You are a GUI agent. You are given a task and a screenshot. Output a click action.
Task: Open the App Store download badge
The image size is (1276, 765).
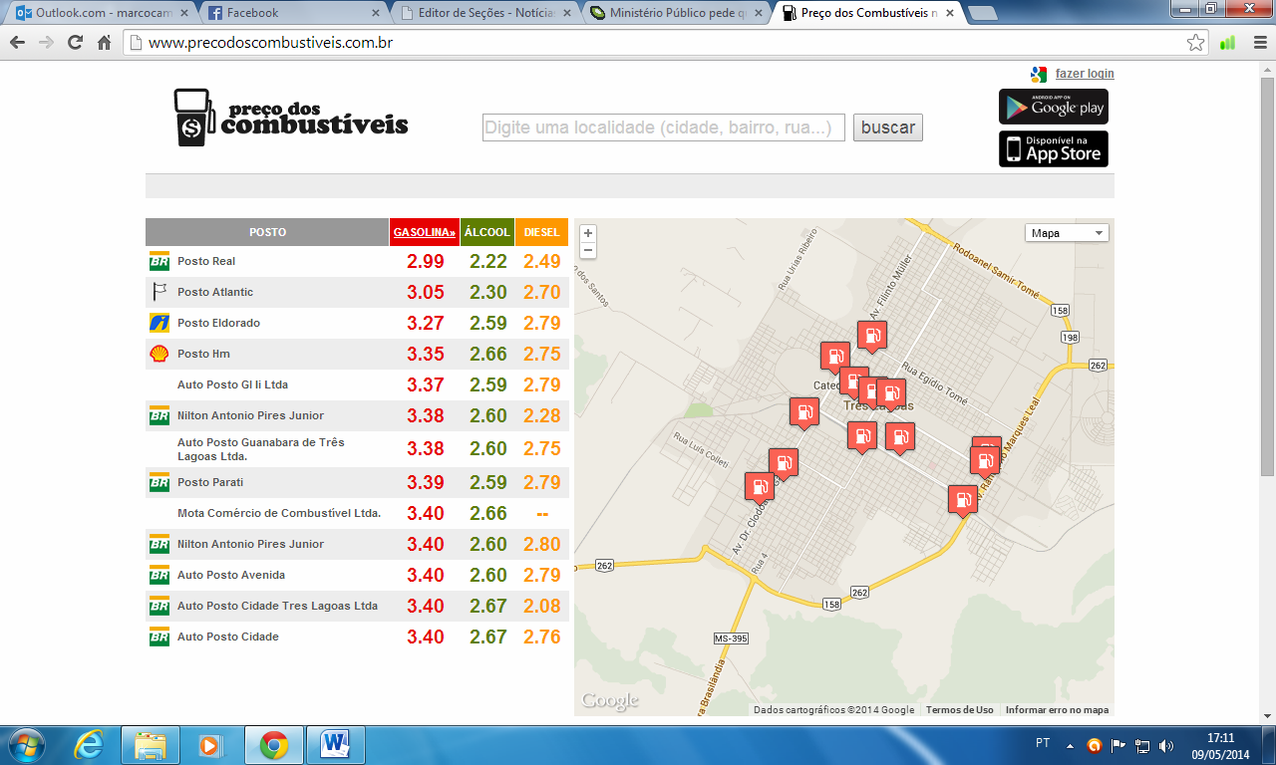pyautogui.click(x=1053, y=149)
